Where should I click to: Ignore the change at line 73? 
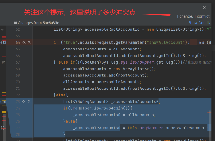coord(29,101)
